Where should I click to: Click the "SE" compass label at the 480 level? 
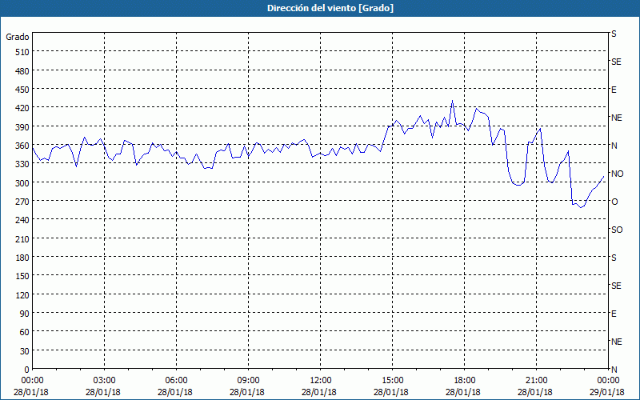tap(616, 62)
